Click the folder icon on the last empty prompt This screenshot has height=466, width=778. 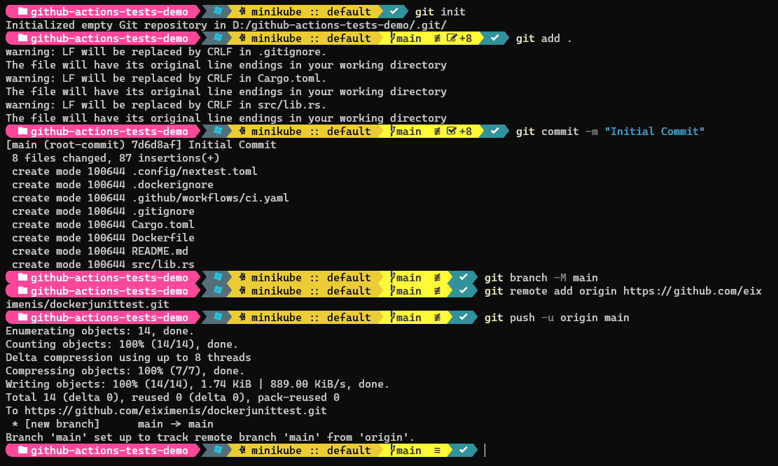pyautogui.click(x=22, y=451)
